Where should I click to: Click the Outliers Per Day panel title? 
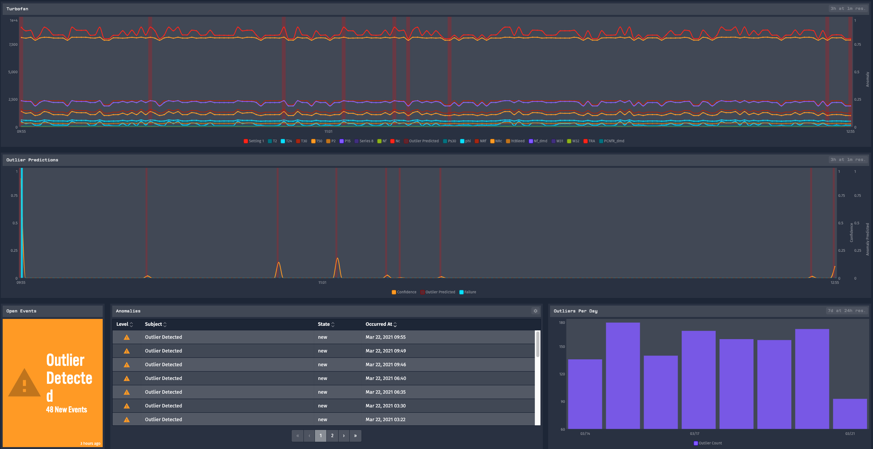575,311
